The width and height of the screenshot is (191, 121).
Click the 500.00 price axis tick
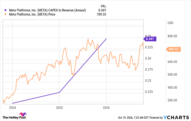172,75
